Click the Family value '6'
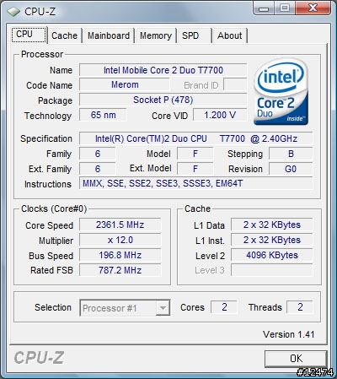The height and width of the screenshot is (379, 337). (98, 154)
